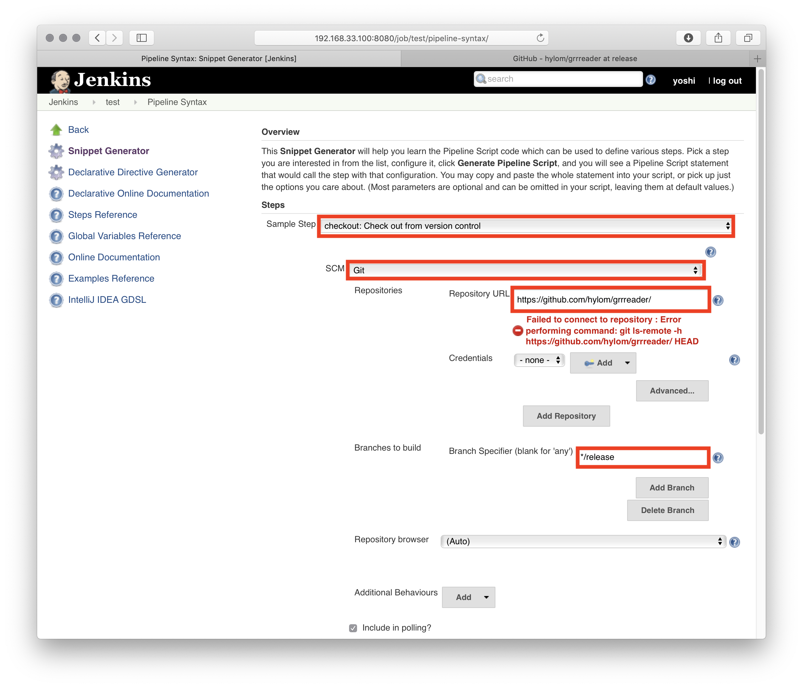Click the Add Repository button
The image size is (803, 688).
(566, 416)
